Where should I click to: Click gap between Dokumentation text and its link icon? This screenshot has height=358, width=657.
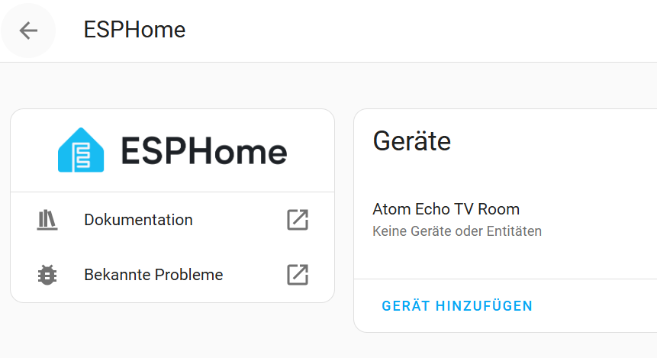coord(238,220)
